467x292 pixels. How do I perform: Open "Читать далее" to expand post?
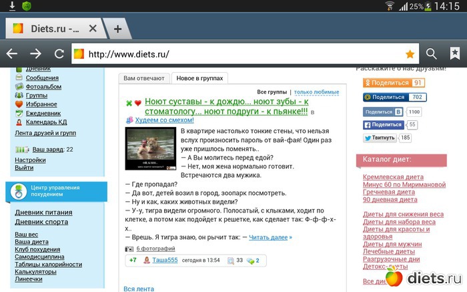coord(270,237)
